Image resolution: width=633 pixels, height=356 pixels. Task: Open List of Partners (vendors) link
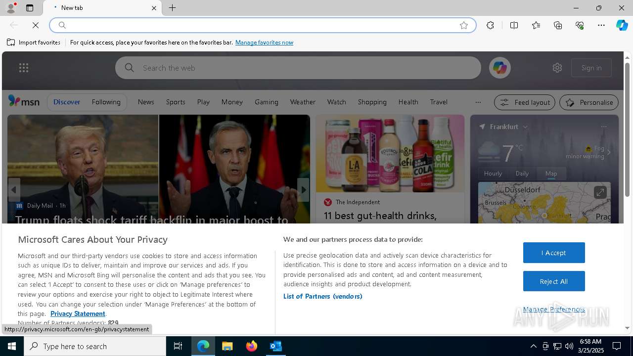click(323, 296)
